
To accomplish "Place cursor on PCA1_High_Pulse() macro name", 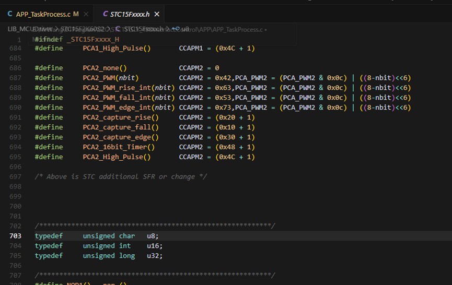I will coord(117,49).
